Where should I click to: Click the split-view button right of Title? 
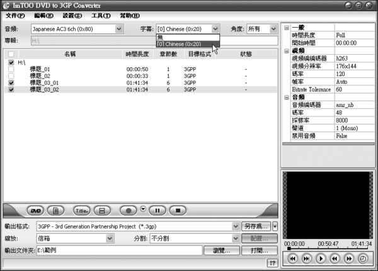102,211
